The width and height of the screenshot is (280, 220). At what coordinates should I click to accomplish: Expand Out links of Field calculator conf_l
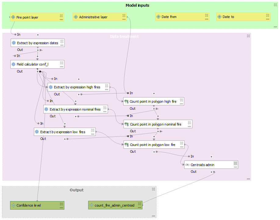(37, 72)
